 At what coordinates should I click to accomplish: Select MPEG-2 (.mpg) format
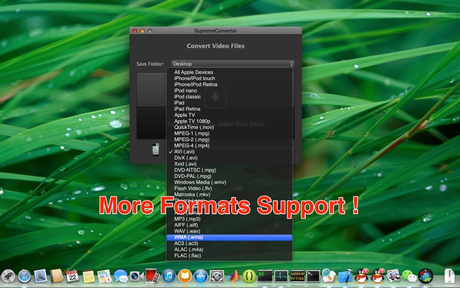[x=229, y=139]
